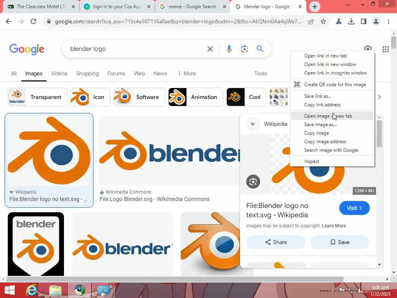Open the profile avatar icon

[376, 22]
